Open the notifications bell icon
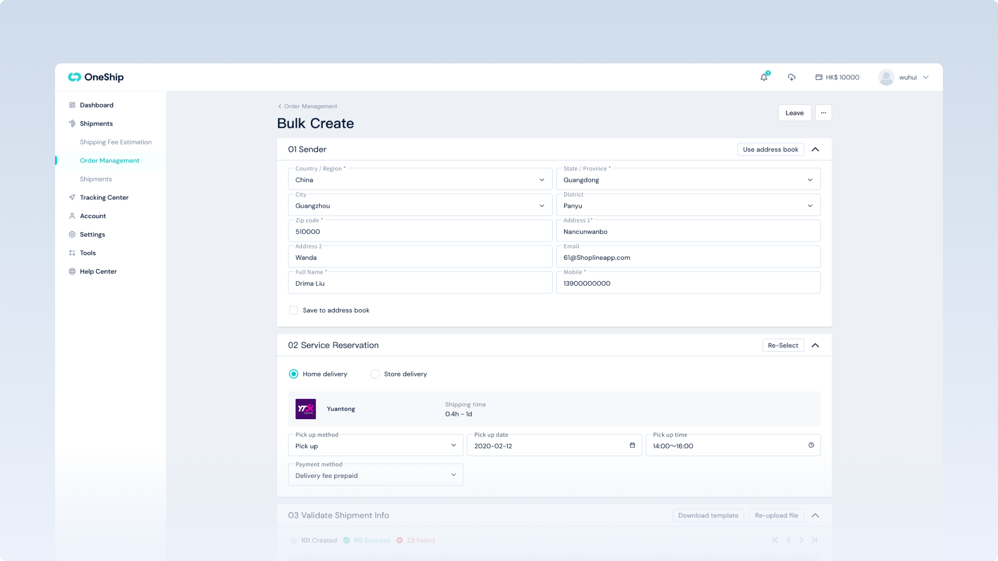 [x=764, y=77]
